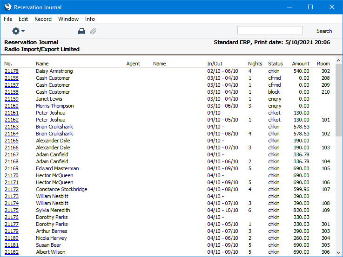
Task: Open reservation 21162 link
Action: (x=12, y=120)
